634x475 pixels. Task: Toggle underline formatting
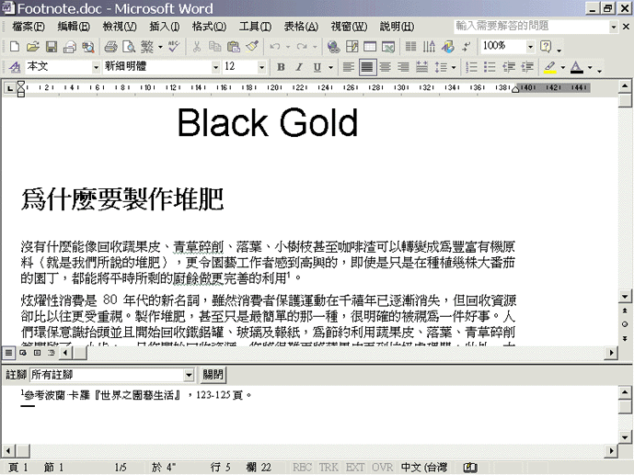317,67
